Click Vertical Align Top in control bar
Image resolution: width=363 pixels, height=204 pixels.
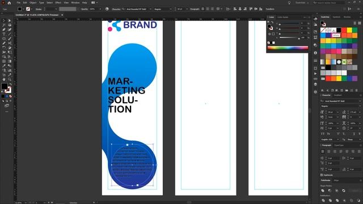click(x=251, y=9)
